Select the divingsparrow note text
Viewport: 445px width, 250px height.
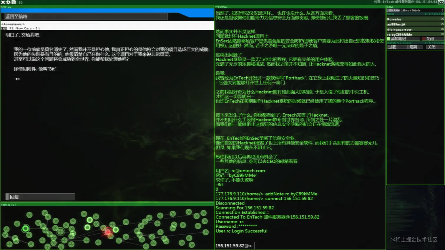[399, 29]
